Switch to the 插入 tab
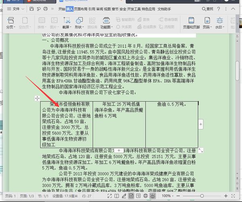The height and width of the screenshot is (202, 242). coord(69,9)
